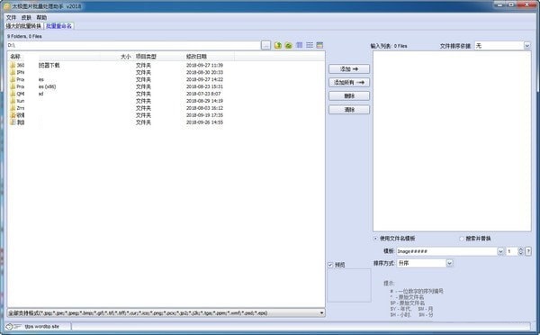
Task: Select the starred favorites folder icon dated 2018-09-19
Action: click(13, 115)
